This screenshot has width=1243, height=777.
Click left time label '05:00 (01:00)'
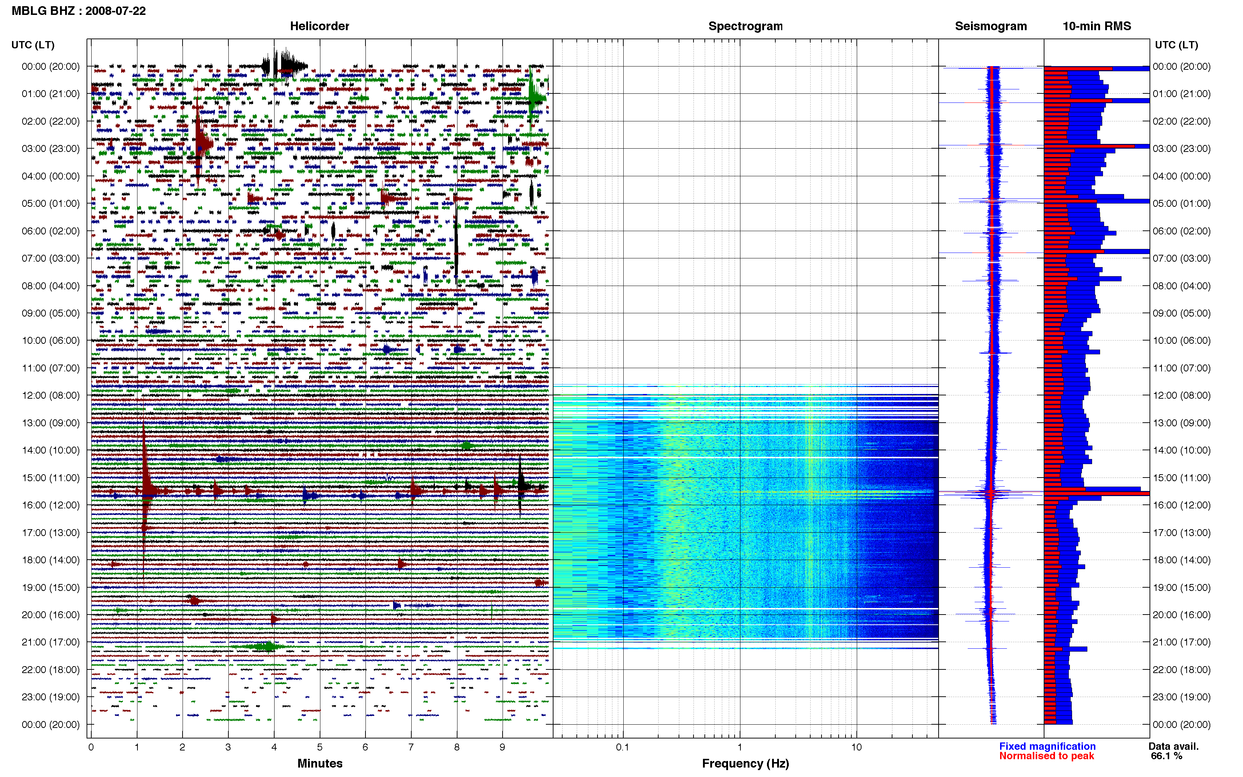(51, 204)
